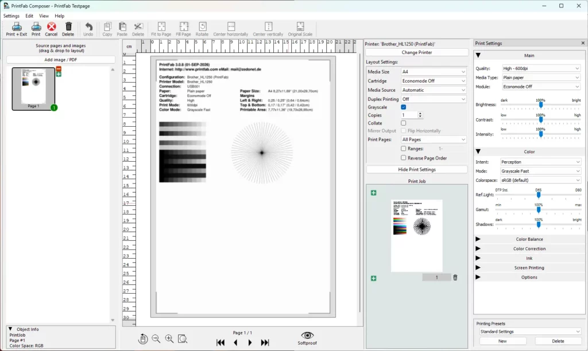
Task: Open the Print Pages dropdown
Action: 434,139
